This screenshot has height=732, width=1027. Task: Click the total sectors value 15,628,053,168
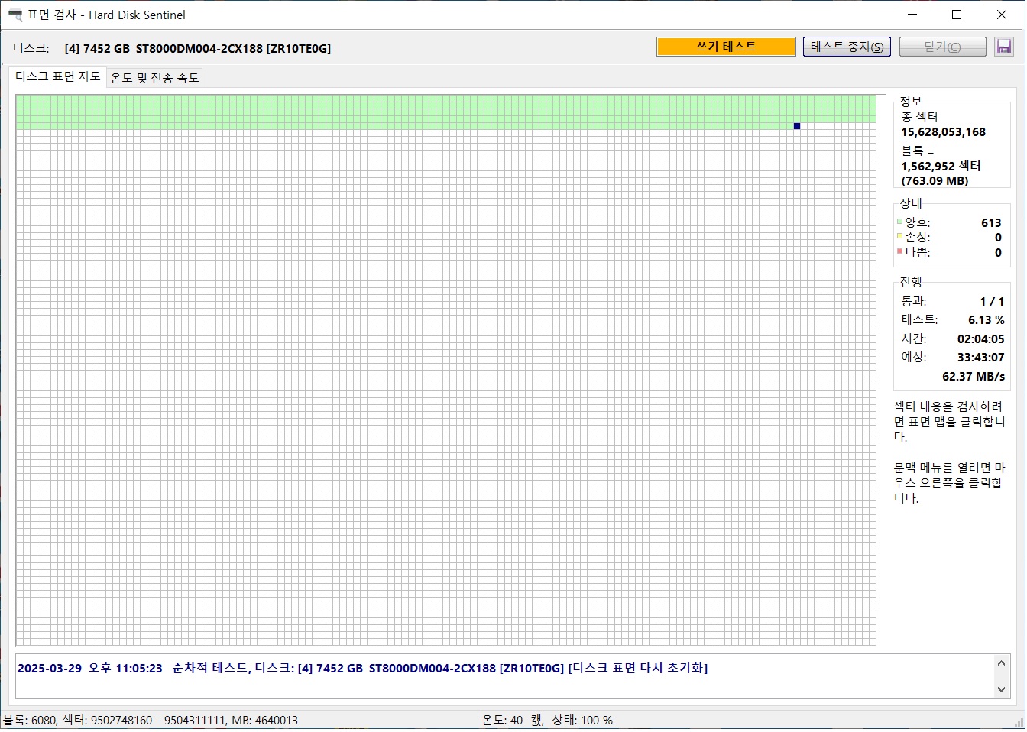(943, 132)
